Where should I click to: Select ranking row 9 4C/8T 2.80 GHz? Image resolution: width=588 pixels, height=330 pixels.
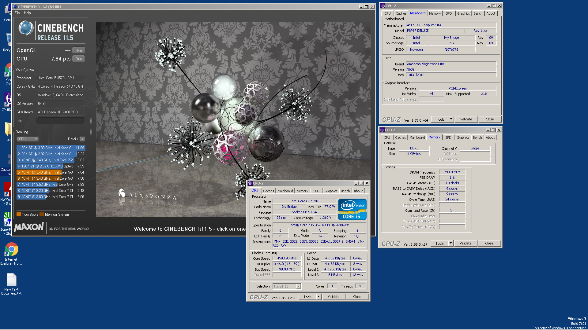click(51, 197)
